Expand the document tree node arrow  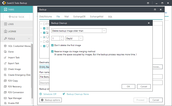(x=41, y=28)
